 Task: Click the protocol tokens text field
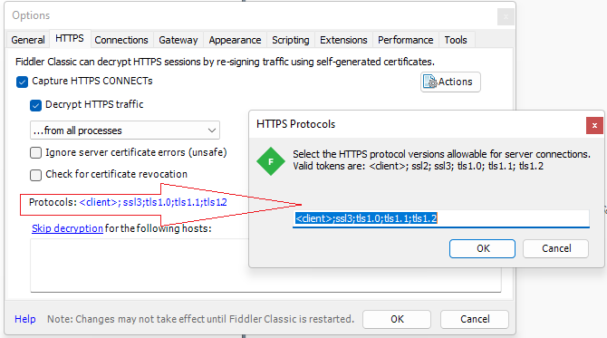click(441, 218)
